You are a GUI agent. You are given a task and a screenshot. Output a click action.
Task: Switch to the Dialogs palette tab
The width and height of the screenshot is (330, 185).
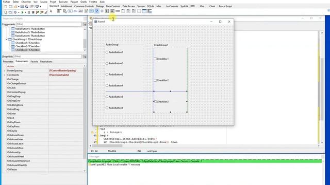100,6
